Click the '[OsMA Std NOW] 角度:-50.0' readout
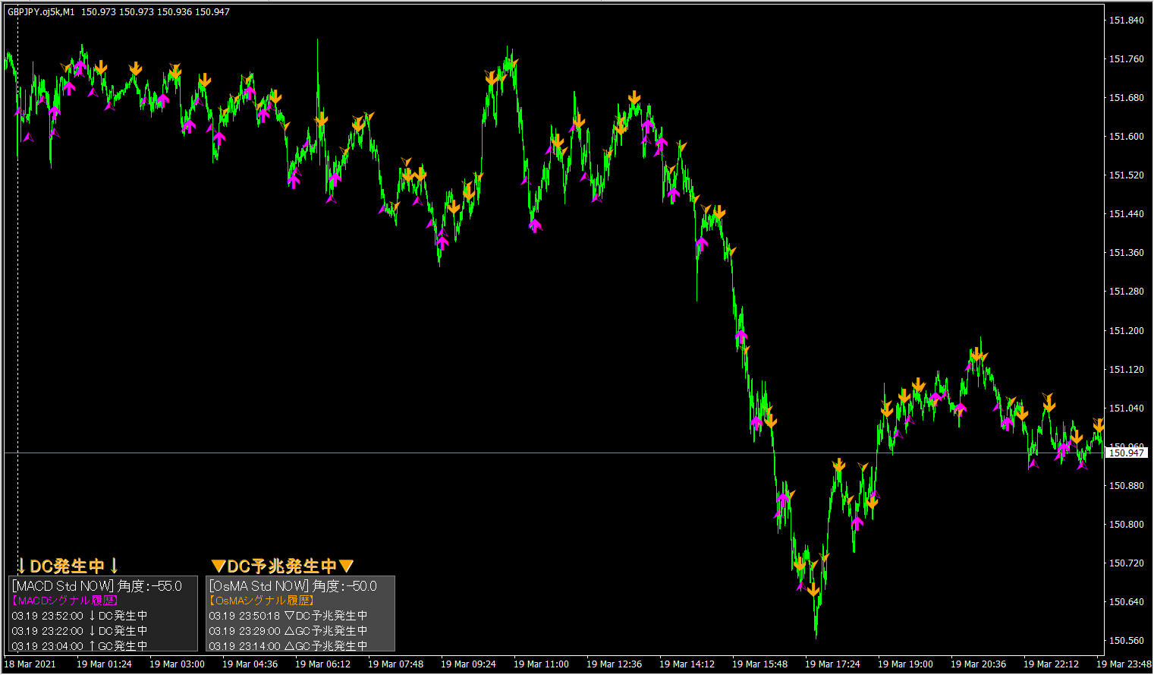This screenshot has width=1154, height=675. 293,586
